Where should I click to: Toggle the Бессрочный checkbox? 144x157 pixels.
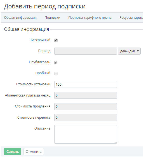click(x=56, y=40)
